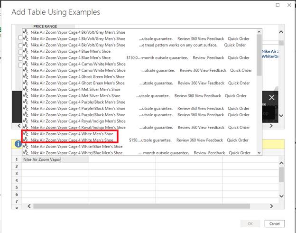Choose Met Silver Men's Shoe suggestion without description
296x233 pixels.
(x=75, y=90)
